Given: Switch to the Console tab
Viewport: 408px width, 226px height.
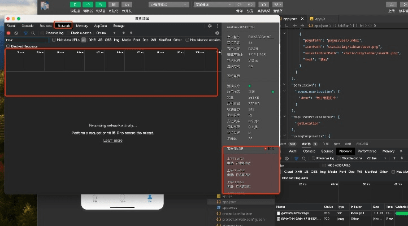Looking at the screenshot, I should coord(28,25).
